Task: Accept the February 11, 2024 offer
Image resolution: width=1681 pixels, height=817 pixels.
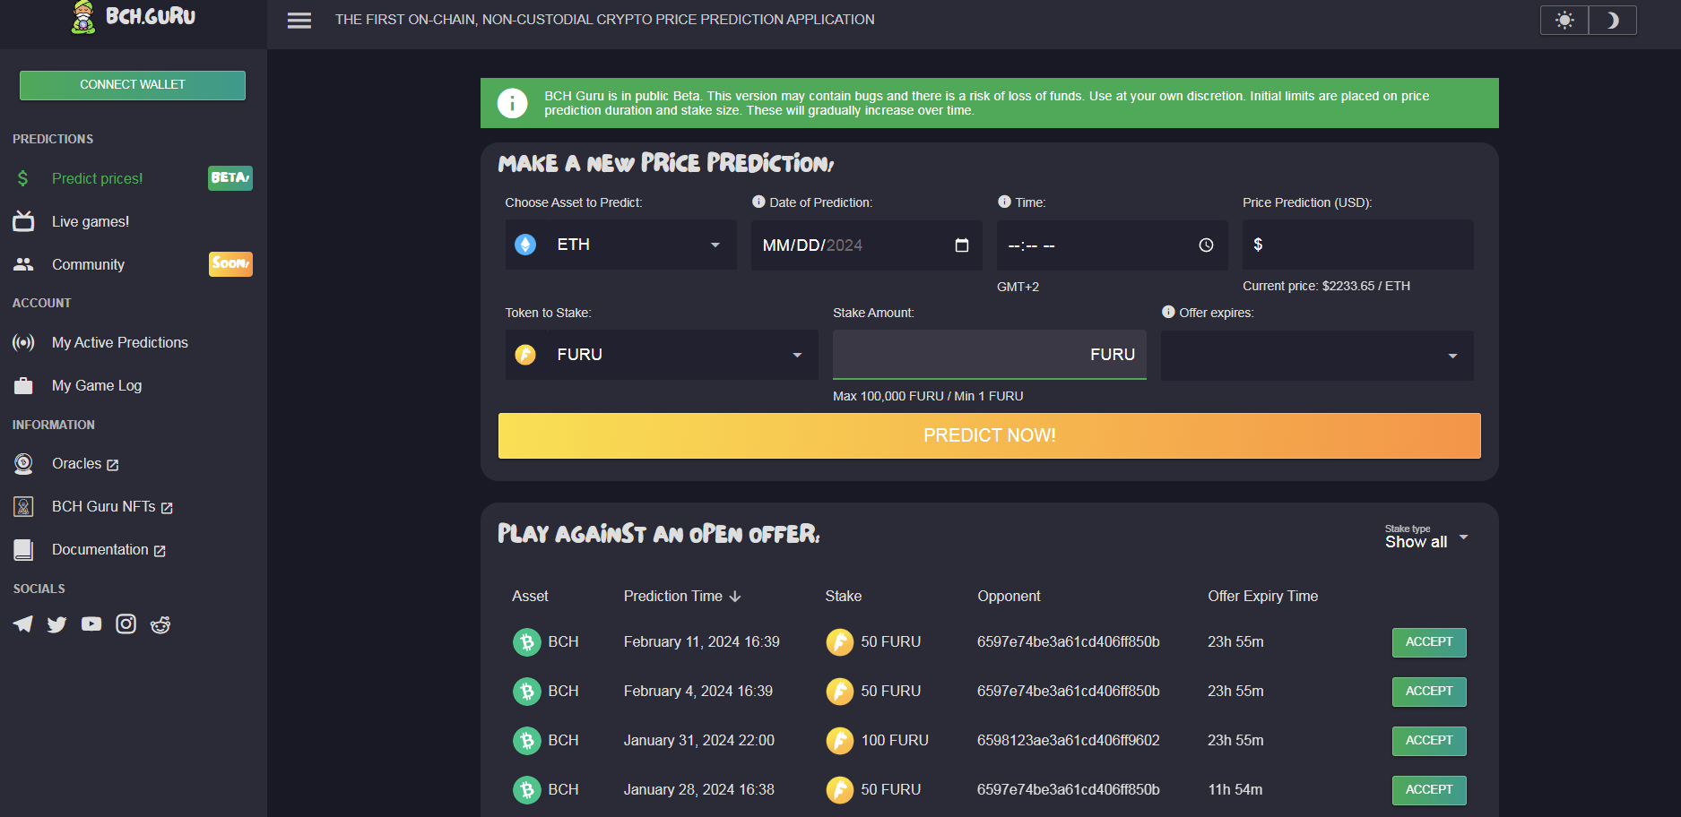Action: (1429, 642)
